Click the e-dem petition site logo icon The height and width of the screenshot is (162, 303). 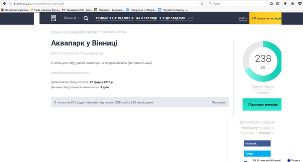pyautogui.click(x=54, y=18)
